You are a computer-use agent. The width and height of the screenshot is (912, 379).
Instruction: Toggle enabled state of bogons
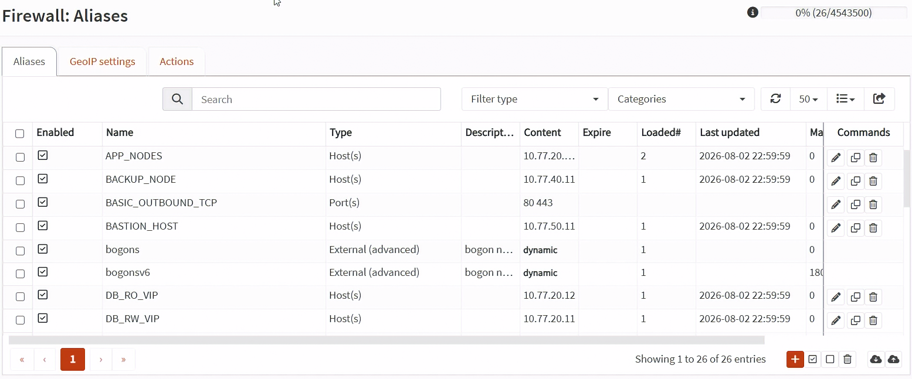point(42,249)
